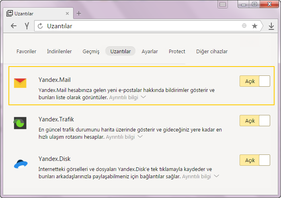Expand Yandex.Trafik details chevron
This screenshot has height=198, width=281.
coord(140,136)
